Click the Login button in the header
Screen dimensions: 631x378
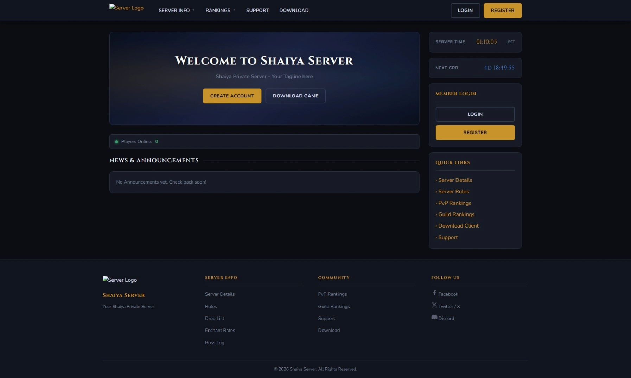[x=465, y=10]
